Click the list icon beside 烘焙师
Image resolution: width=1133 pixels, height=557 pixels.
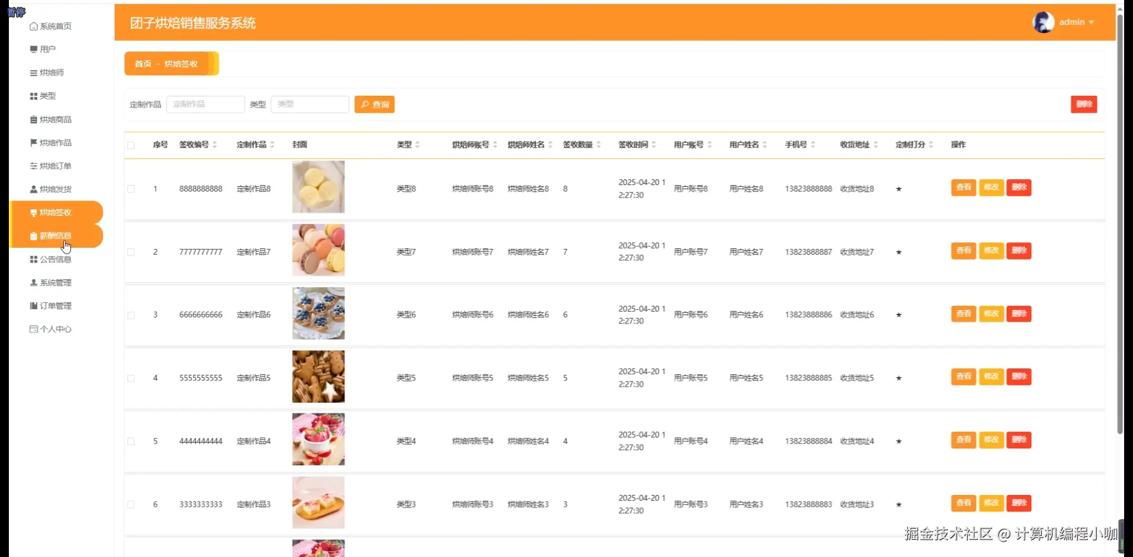coord(34,73)
